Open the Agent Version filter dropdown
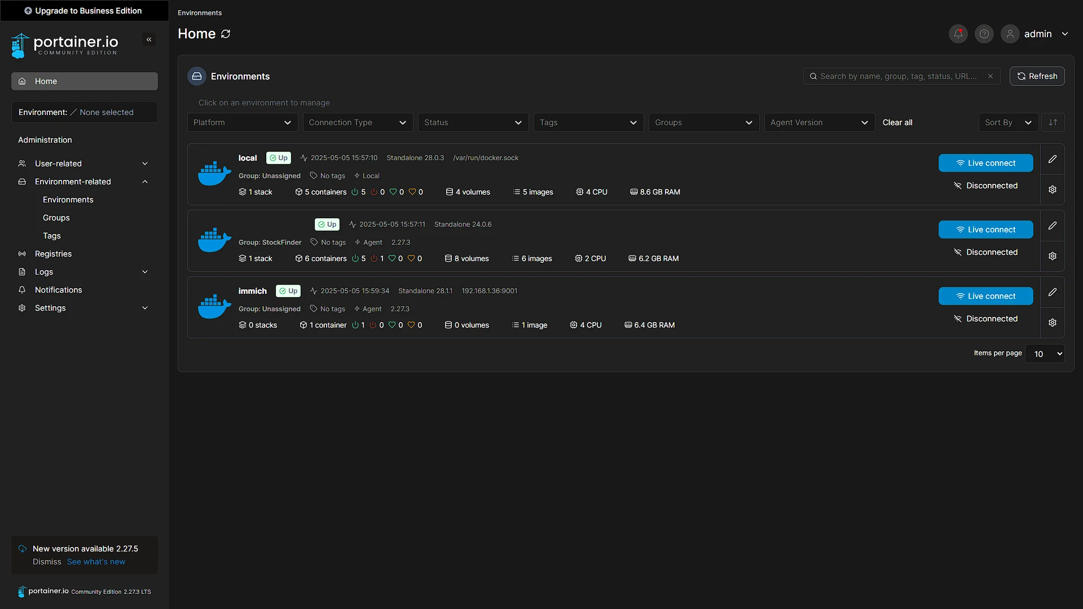 click(x=820, y=122)
